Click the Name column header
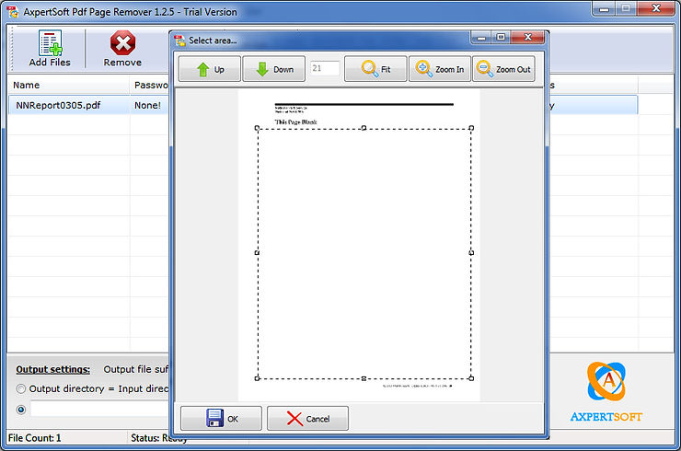Image resolution: width=681 pixels, height=451 pixels. pos(69,86)
